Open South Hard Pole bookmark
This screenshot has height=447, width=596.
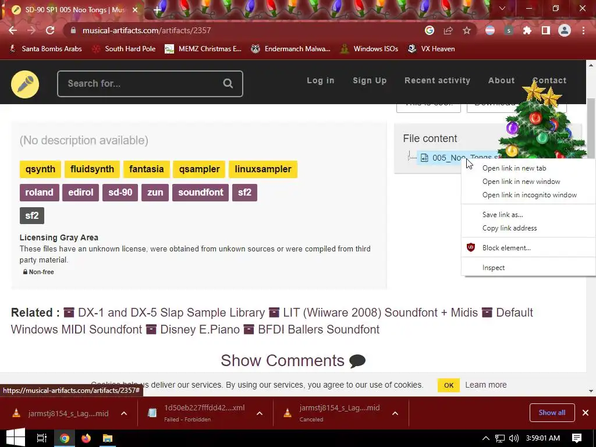[x=124, y=49]
